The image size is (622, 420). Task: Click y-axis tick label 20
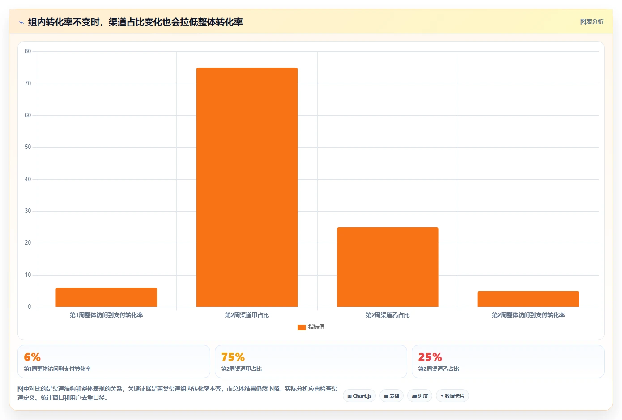click(28, 243)
